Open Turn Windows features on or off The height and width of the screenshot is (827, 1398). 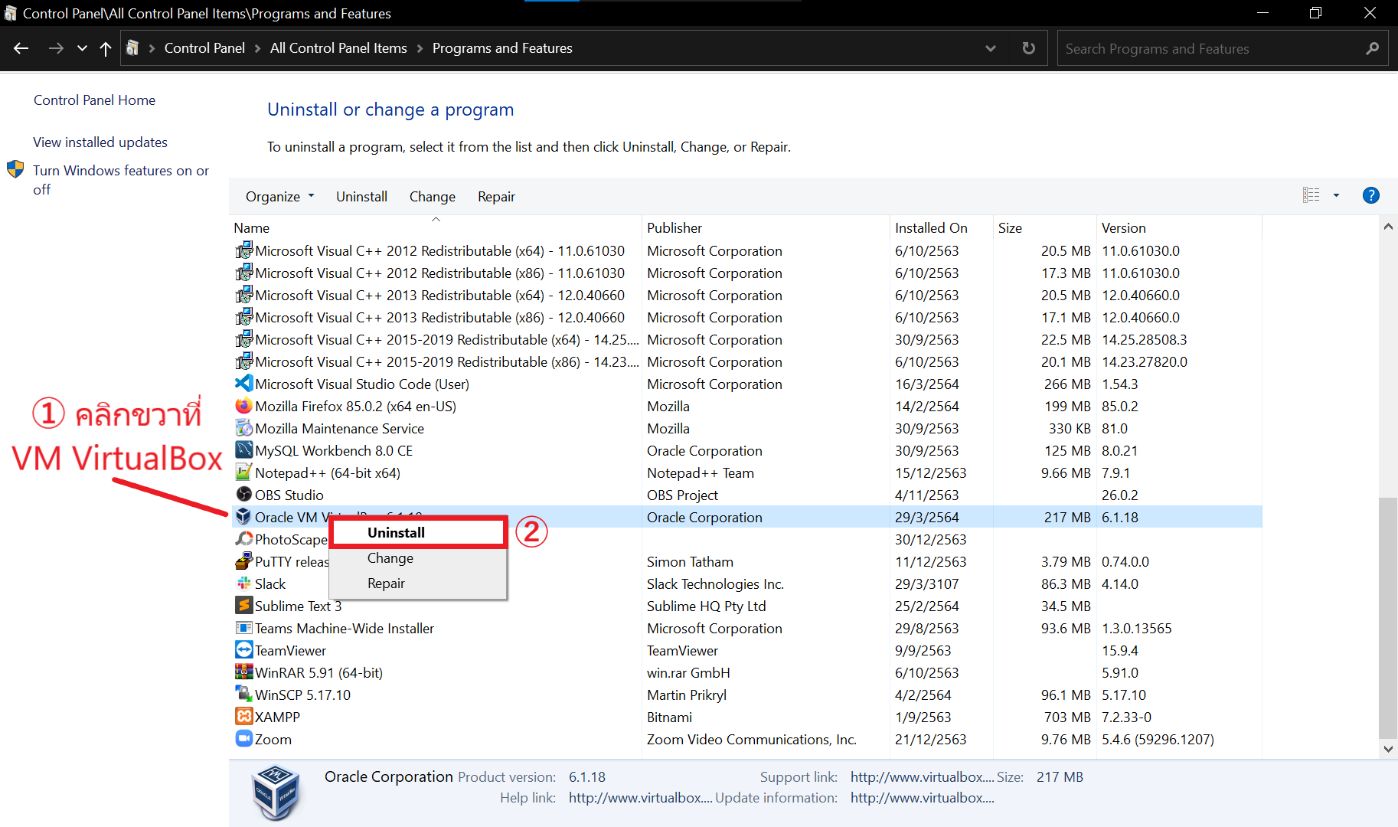(120, 180)
